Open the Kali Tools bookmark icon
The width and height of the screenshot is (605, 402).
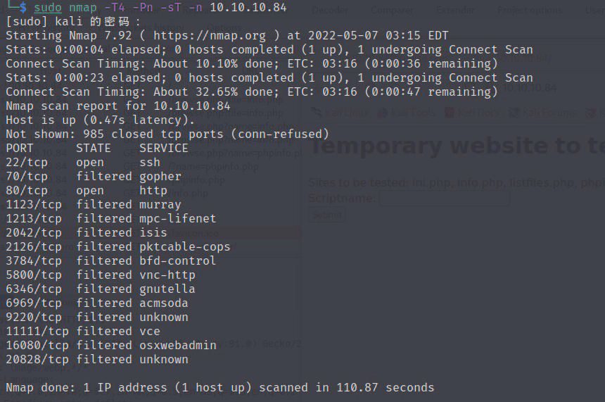coord(382,113)
